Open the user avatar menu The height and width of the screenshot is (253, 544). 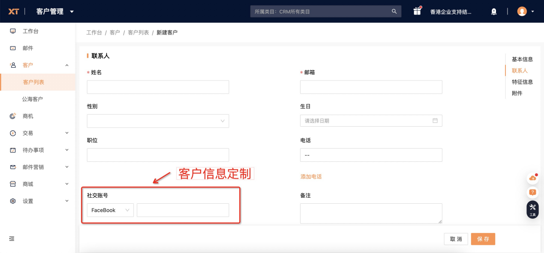pos(522,11)
